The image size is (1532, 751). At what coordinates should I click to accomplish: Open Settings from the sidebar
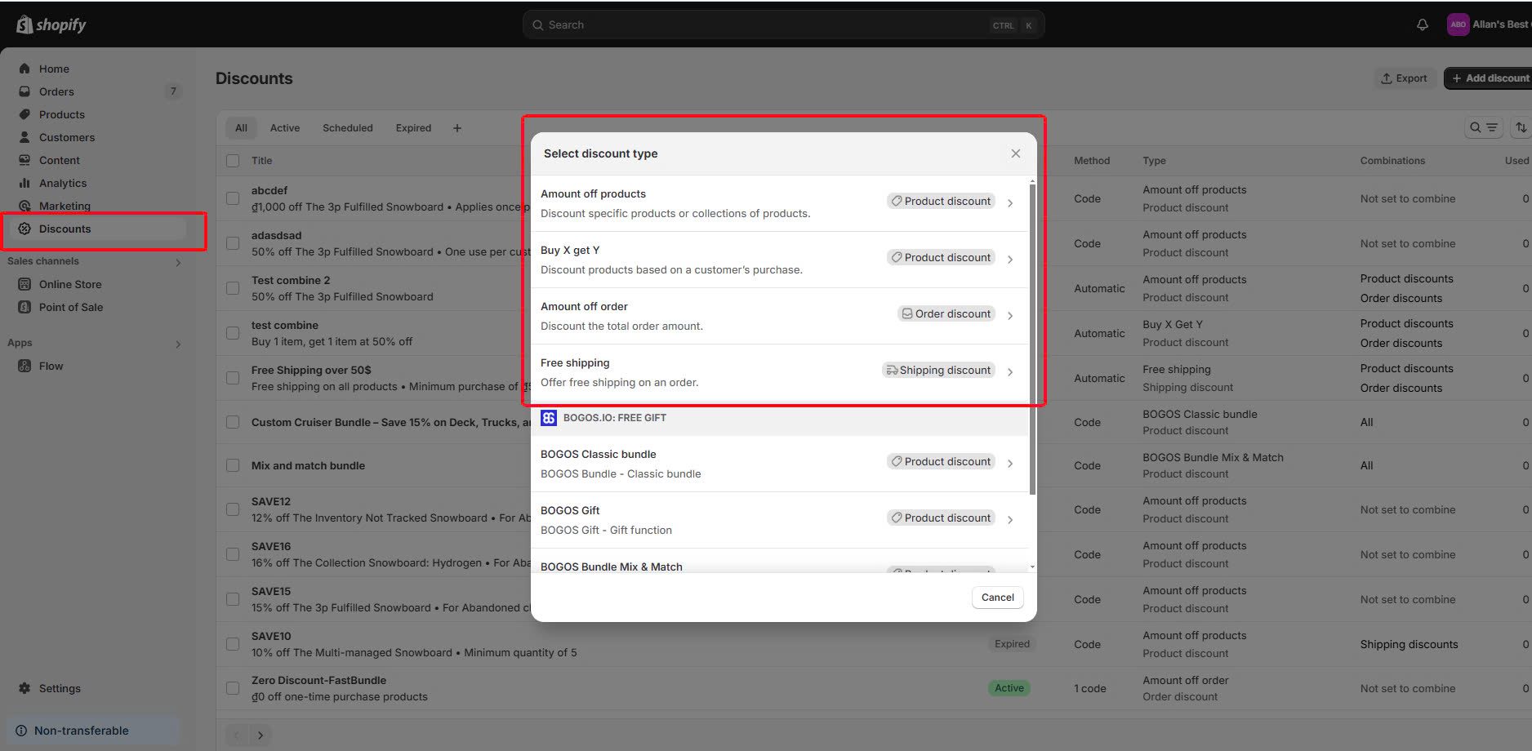tap(58, 688)
